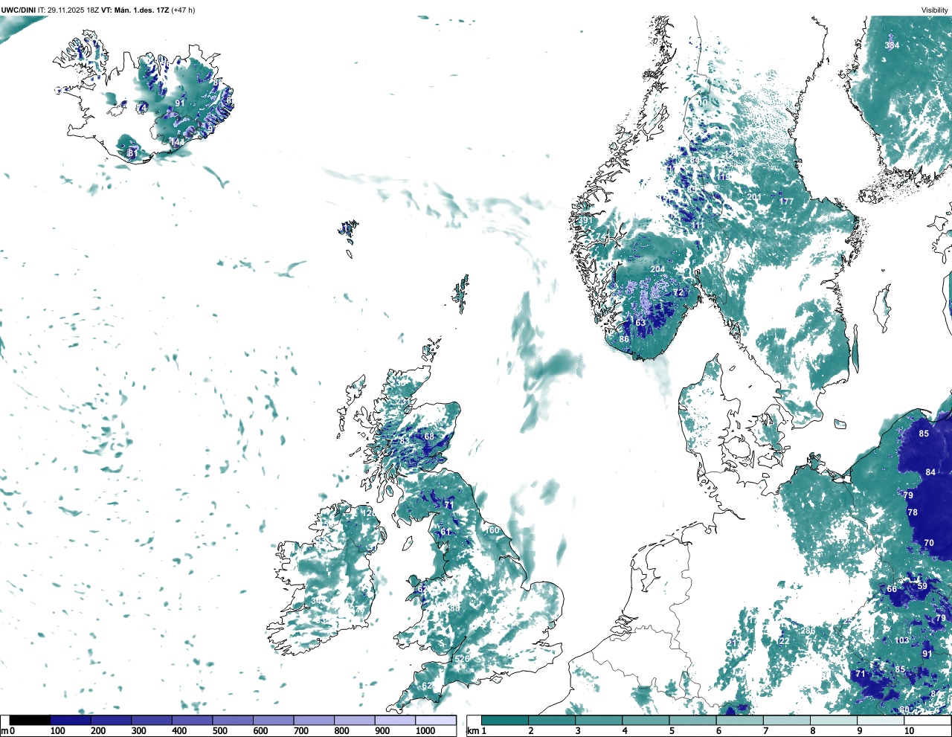Click the black 0–100 m legend swatch

30,721
